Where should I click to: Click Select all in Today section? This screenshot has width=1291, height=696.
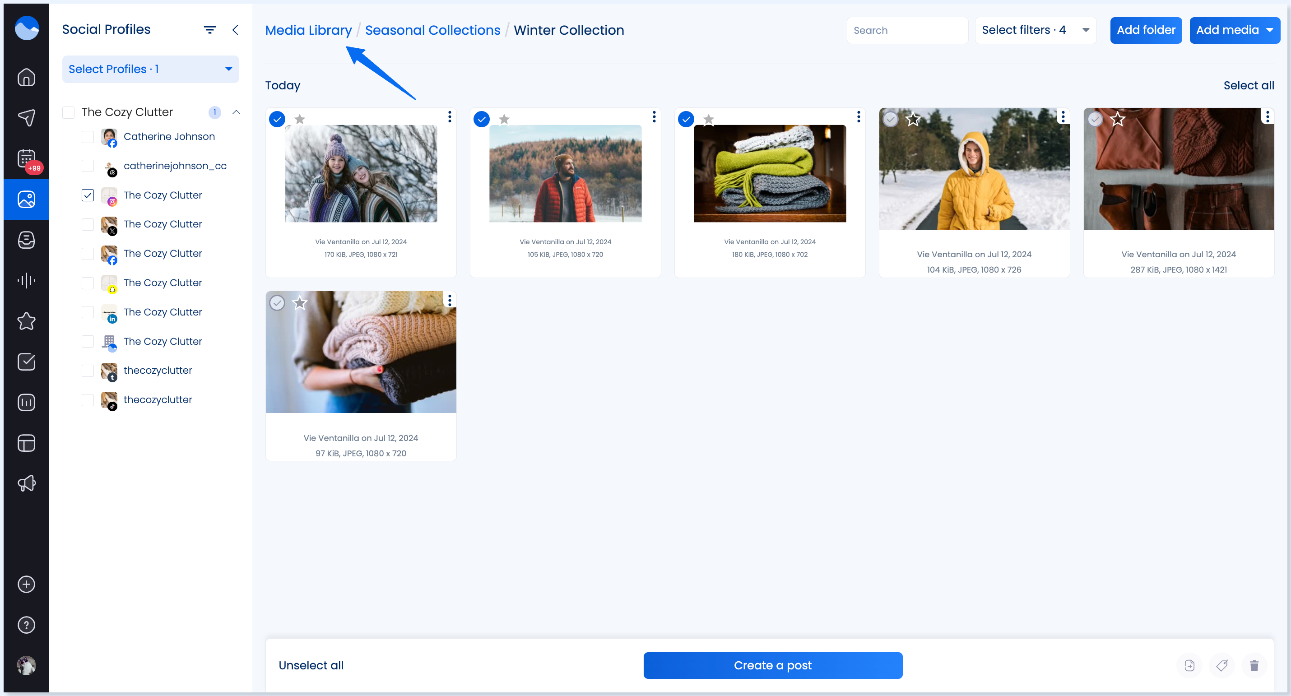pos(1249,85)
